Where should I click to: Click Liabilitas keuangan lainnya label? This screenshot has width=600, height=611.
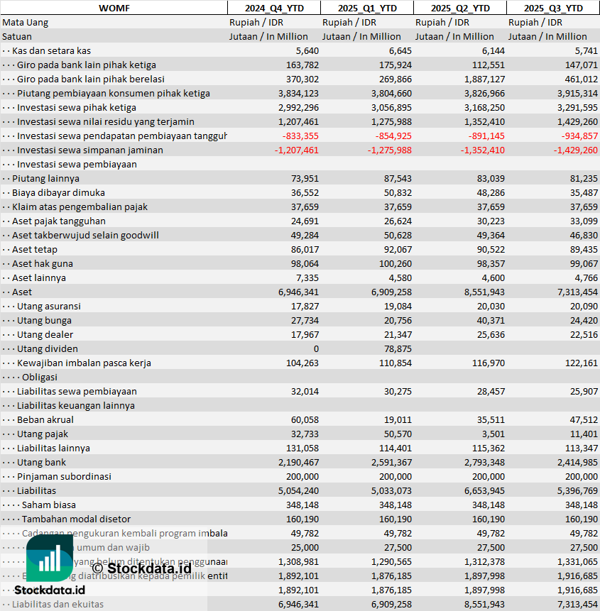[76, 406]
